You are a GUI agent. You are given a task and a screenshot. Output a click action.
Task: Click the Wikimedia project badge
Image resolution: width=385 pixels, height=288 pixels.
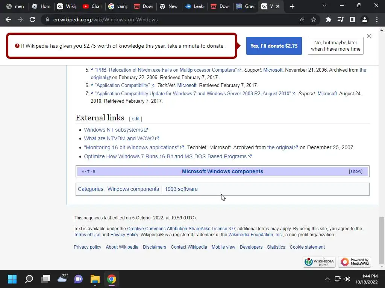[319, 262]
